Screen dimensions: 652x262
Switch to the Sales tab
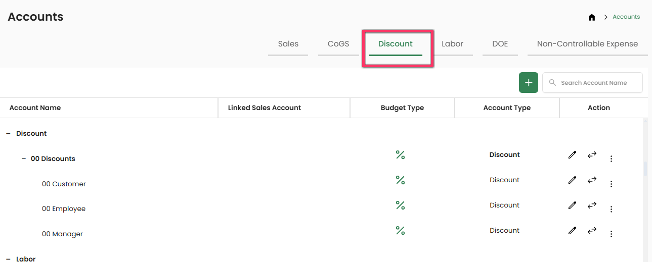tap(288, 44)
